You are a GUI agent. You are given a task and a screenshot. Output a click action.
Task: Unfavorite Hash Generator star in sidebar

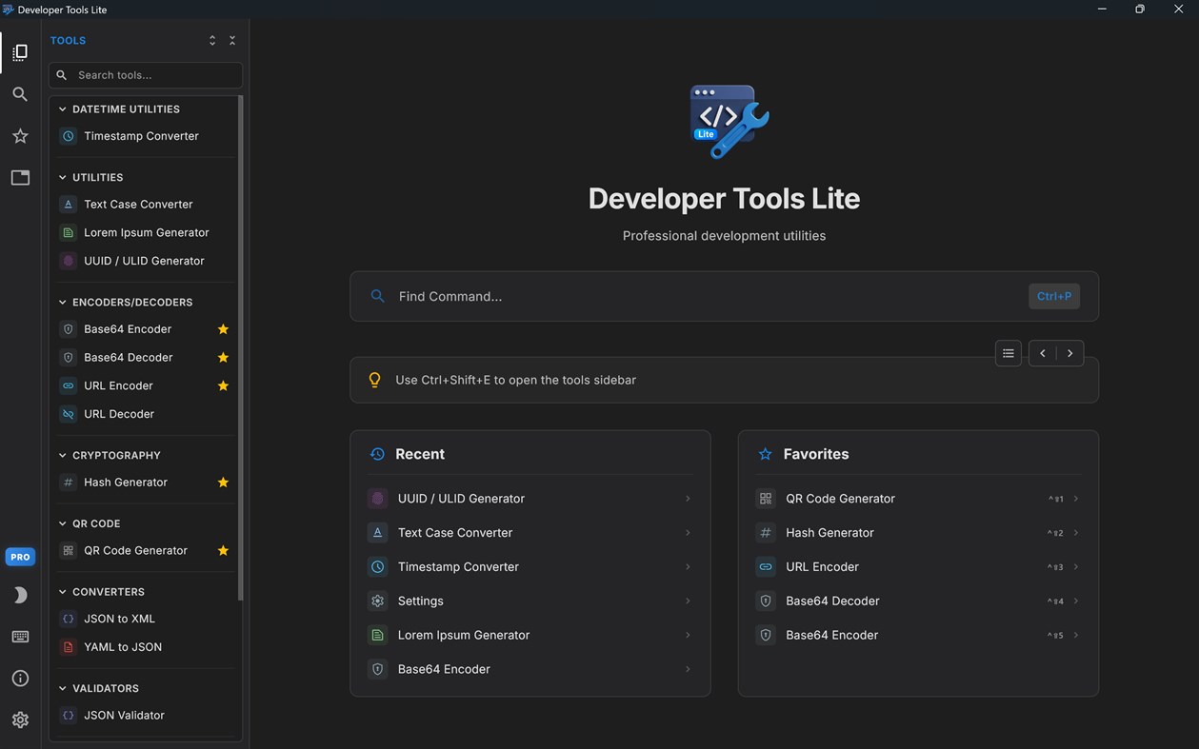pyautogui.click(x=223, y=483)
